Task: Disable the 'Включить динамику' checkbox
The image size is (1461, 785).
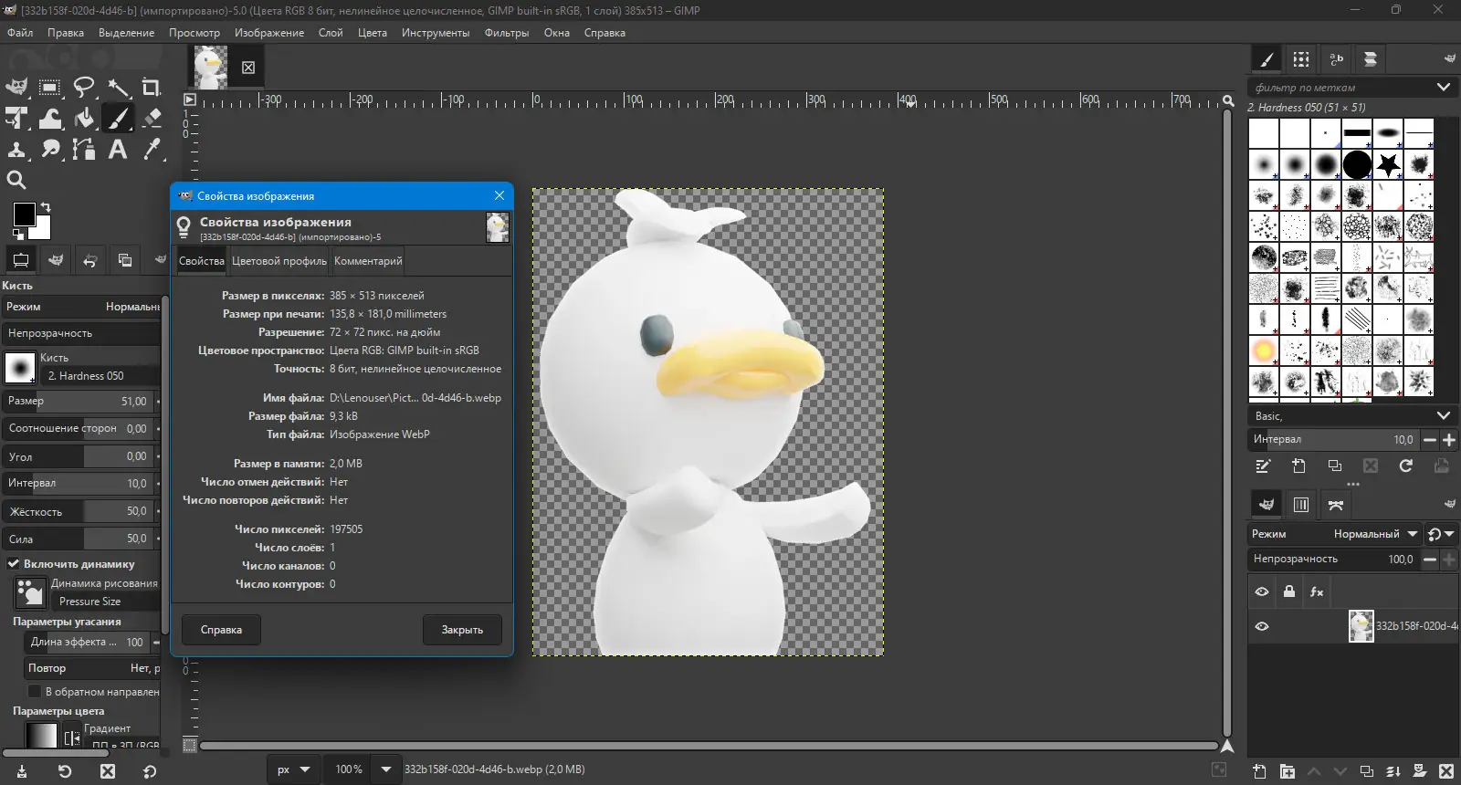Action: pos(14,564)
